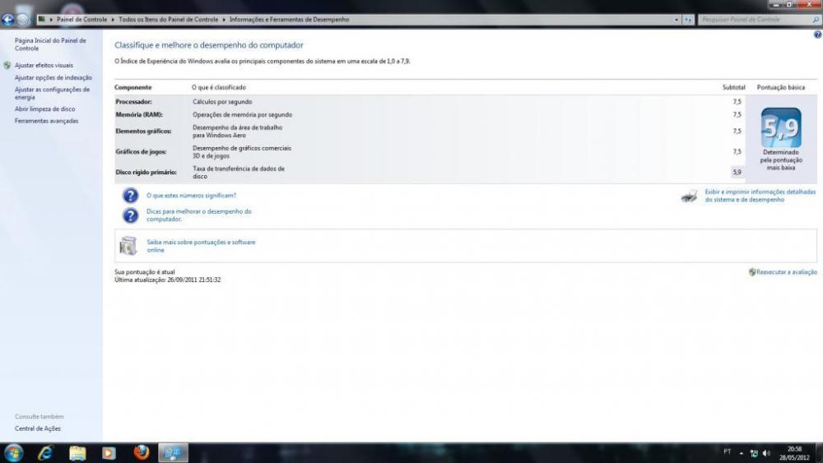Expand the arrow after 'Painel de Controle' breadcrumb
823x463 pixels.
click(113, 19)
